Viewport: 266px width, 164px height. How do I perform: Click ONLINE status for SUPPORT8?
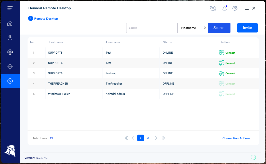[x=168, y=73]
